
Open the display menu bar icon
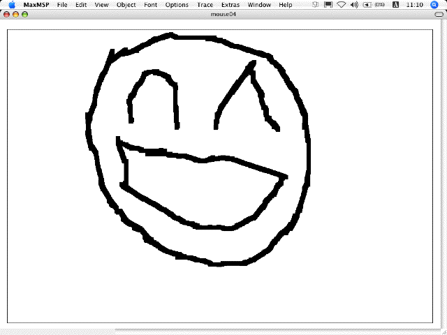[x=328, y=5]
